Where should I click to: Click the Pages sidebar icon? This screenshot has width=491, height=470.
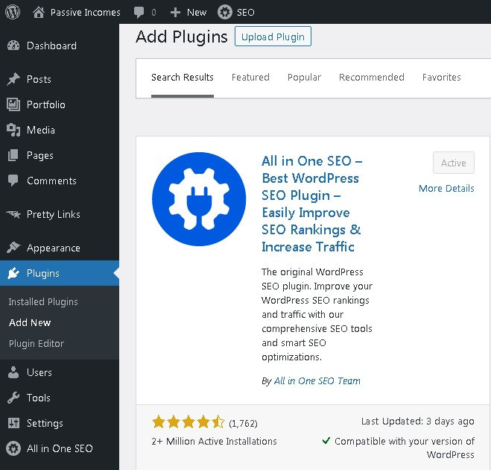13,155
